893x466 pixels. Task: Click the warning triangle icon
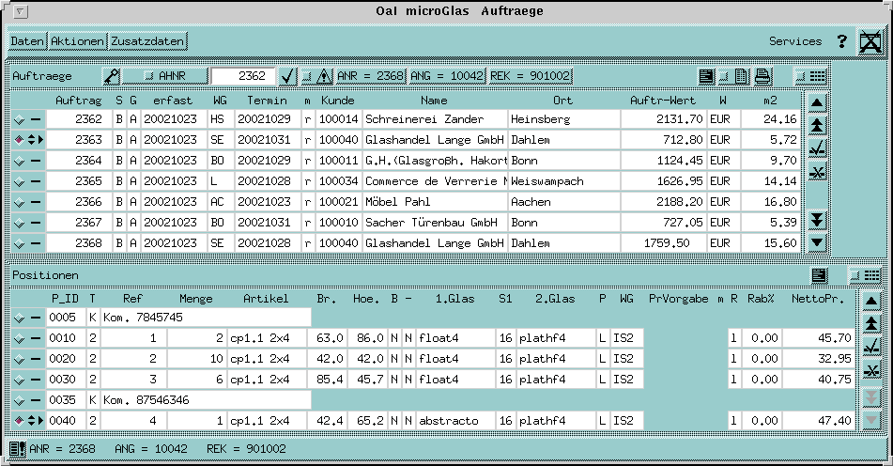pos(324,76)
